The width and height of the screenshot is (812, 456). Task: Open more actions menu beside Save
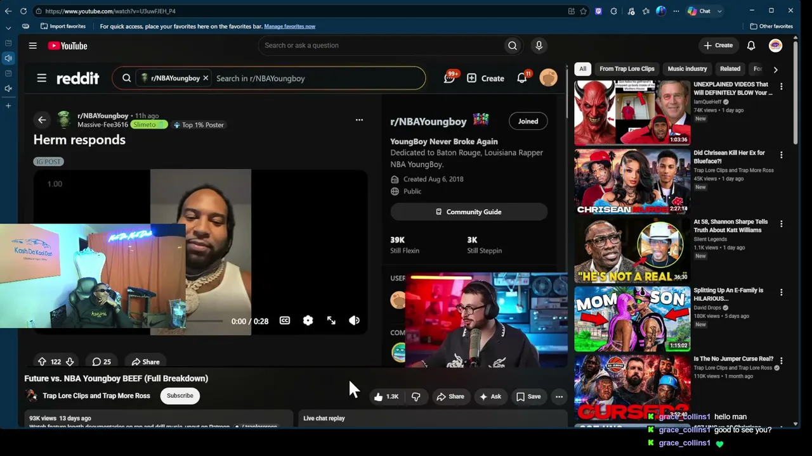(559, 396)
